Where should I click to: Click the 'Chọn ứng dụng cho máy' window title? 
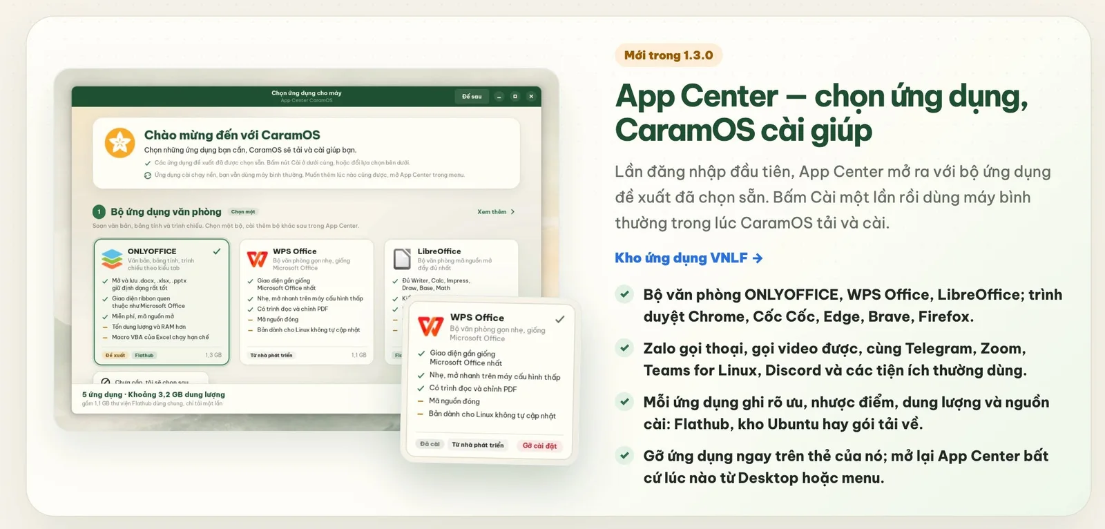click(x=307, y=93)
